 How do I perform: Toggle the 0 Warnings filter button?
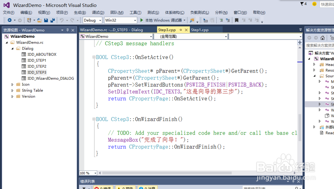(126, 188)
